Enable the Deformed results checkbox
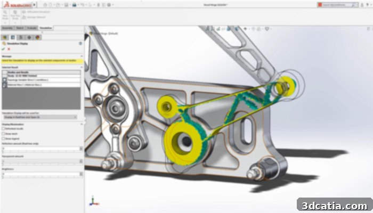373x213 pixels. (x=4, y=129)
